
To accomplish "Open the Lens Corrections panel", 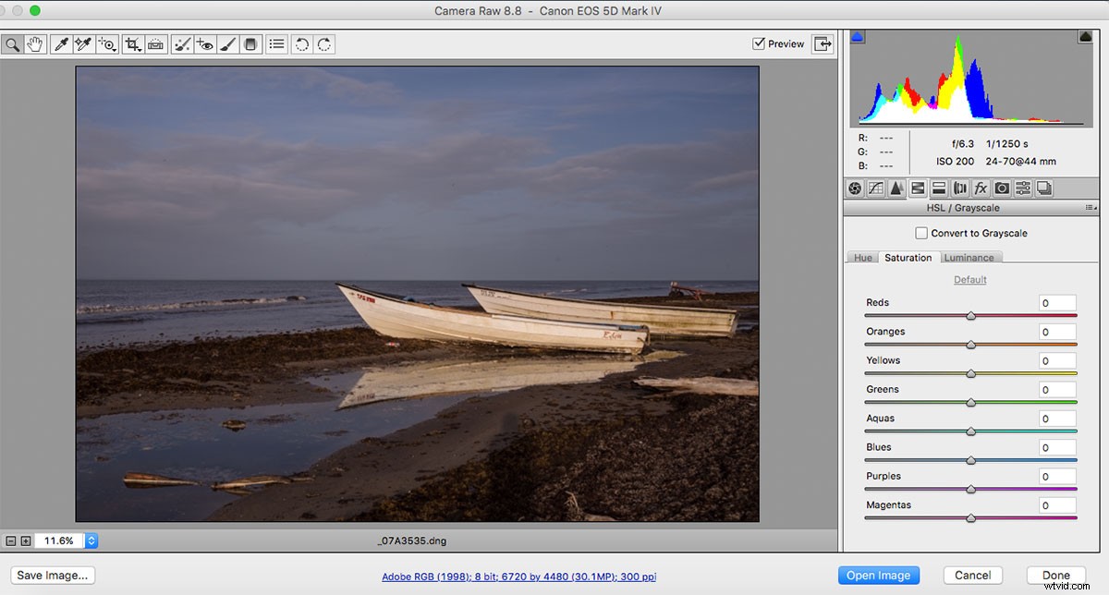I will click(x=958, y=188).
